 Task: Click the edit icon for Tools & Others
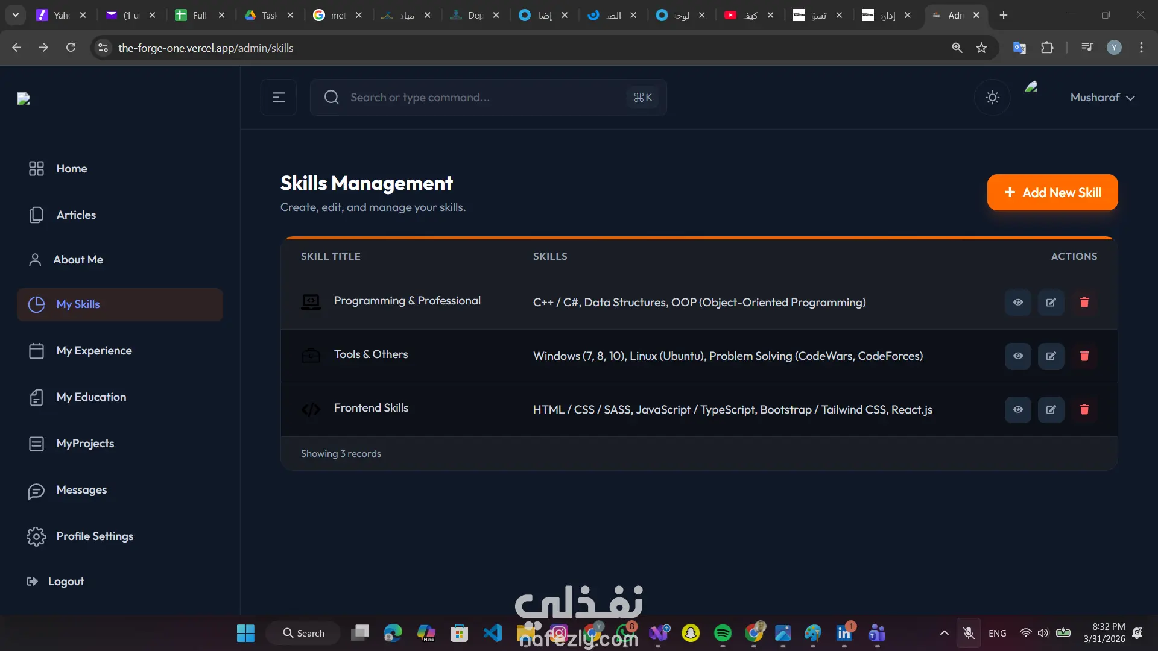coord(1051,356)
